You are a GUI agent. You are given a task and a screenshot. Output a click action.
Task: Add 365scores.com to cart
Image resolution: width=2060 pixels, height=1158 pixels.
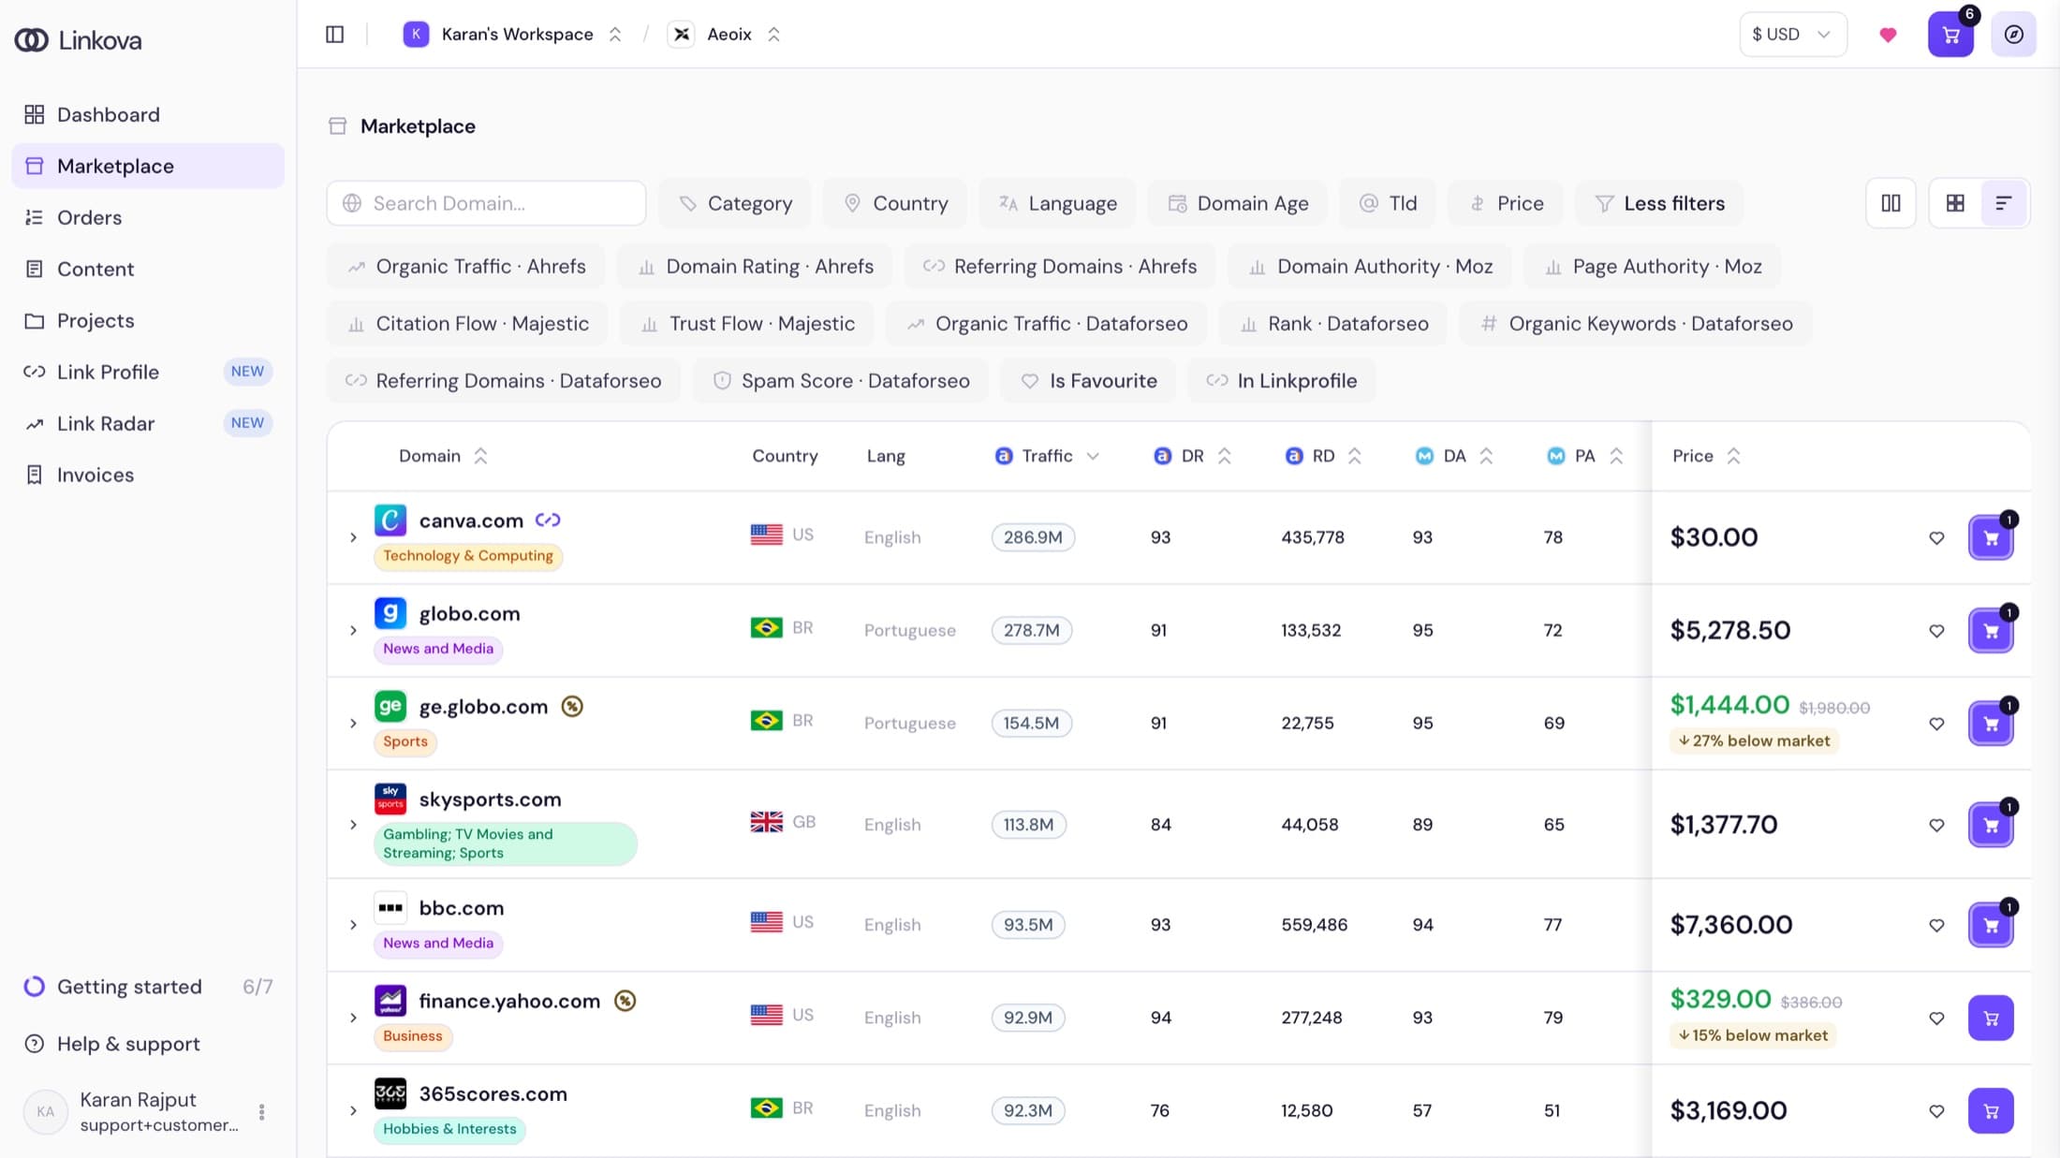tap(1991, 1110)
